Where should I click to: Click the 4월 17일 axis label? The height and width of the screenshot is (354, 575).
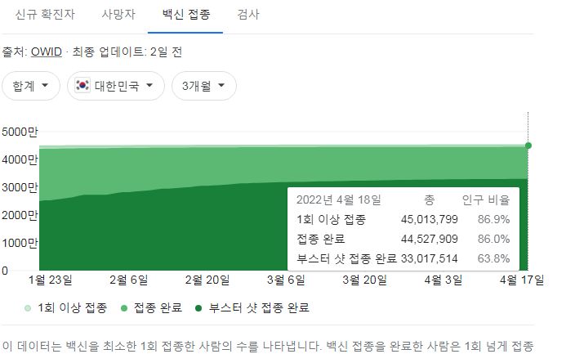[x=522, y=280]
